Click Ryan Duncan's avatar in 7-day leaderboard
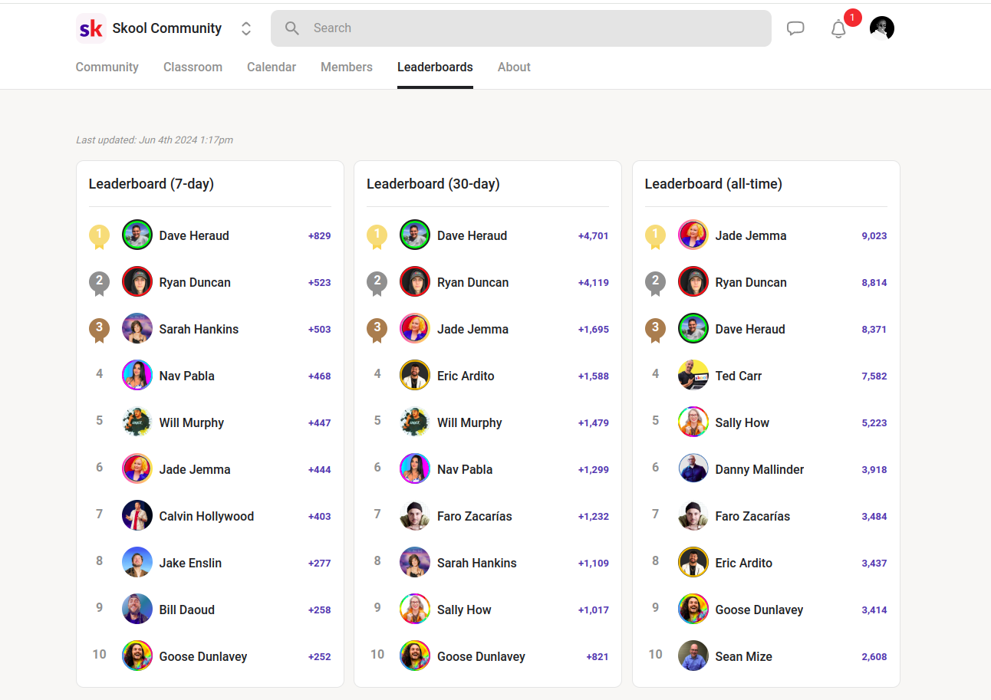The height and width of the screenshot is (700, 991). (137, 282)
